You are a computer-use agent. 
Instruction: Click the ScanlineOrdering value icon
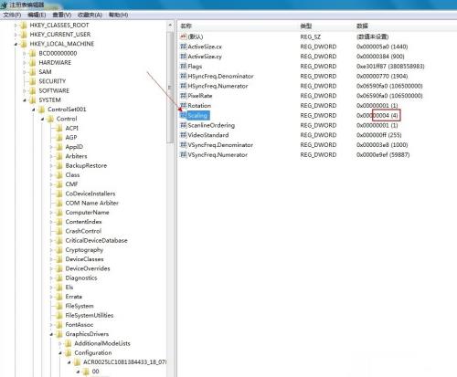tap(183, 125)
